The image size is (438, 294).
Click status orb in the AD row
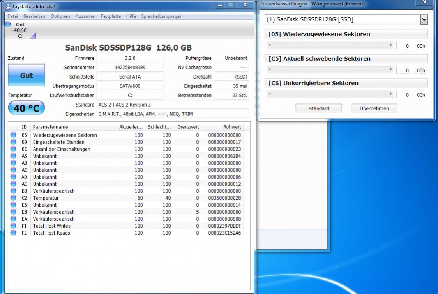coord(13,177)
